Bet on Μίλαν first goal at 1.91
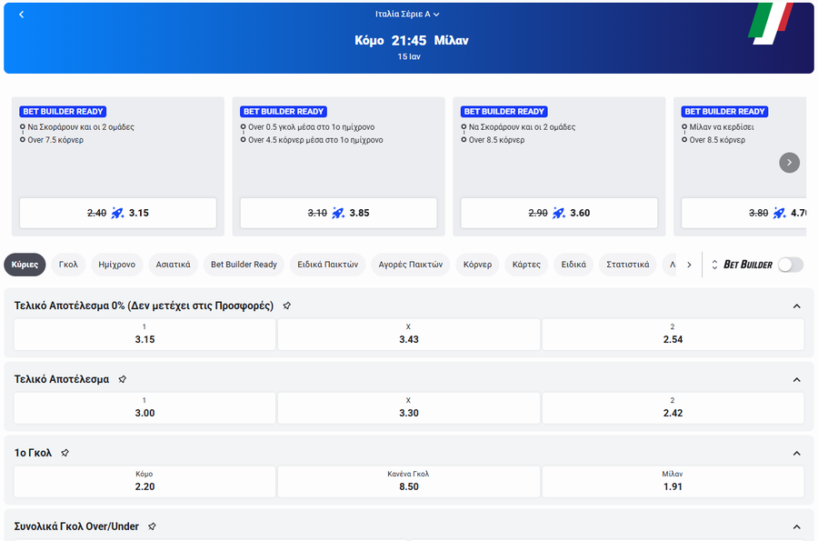Viewport: 818px width, 541px height. coord(673,481)
